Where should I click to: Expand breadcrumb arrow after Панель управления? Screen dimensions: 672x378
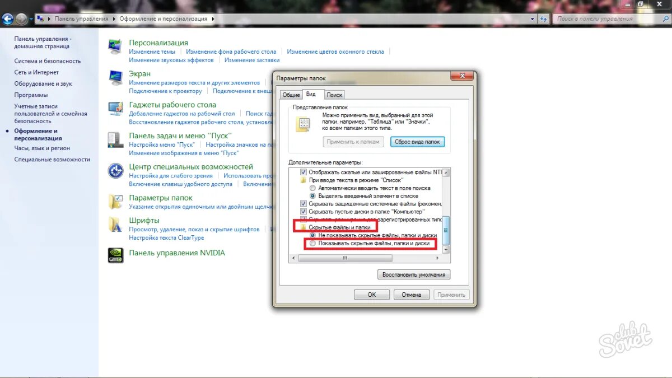pos(115,18)
